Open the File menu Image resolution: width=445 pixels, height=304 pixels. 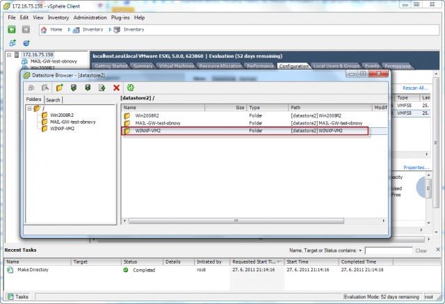pos(12,17)
